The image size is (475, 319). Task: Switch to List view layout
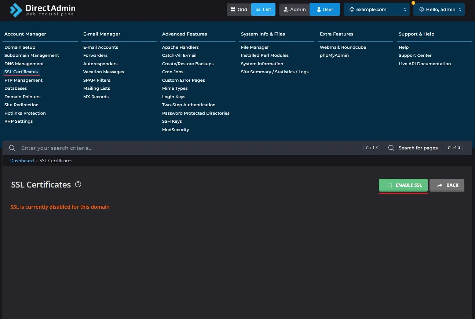click(x=263, y=10)
